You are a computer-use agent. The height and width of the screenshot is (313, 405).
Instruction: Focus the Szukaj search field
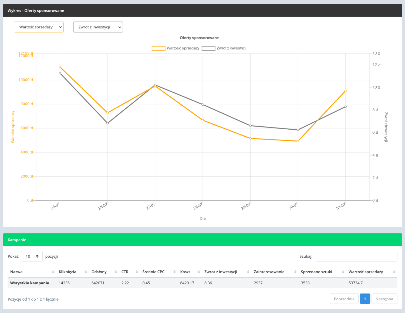(356, 256)
